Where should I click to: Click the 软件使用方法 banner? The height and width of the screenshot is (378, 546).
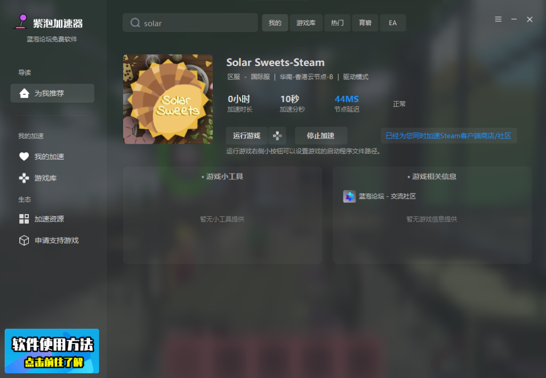[x=52, y=351]
